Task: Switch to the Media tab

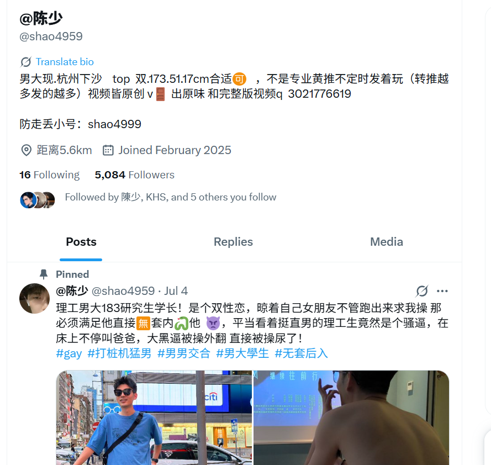Action: [x=387, y=242]
